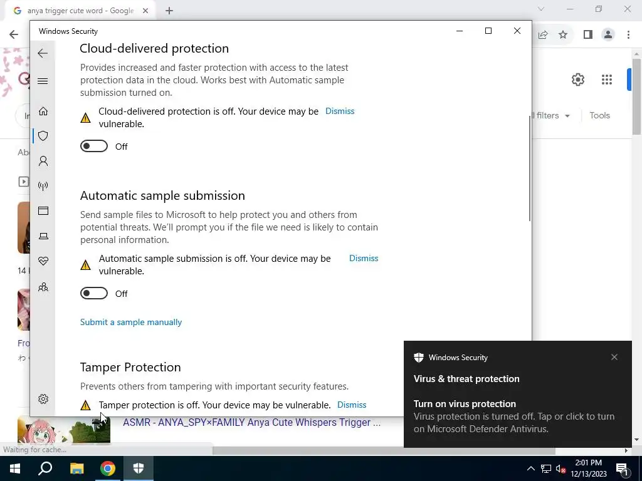
Task: Open Windows search from taskbar
Action: tap(45, 468)
